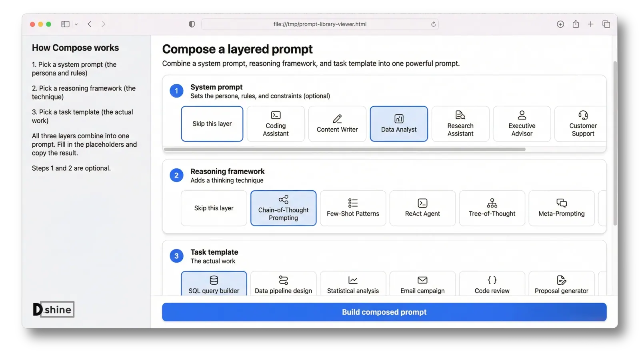Image resolution: width=640 pixels, height=357 pixels.
Task: Toggle the browser sidebar panel
Action: point(65,24)
